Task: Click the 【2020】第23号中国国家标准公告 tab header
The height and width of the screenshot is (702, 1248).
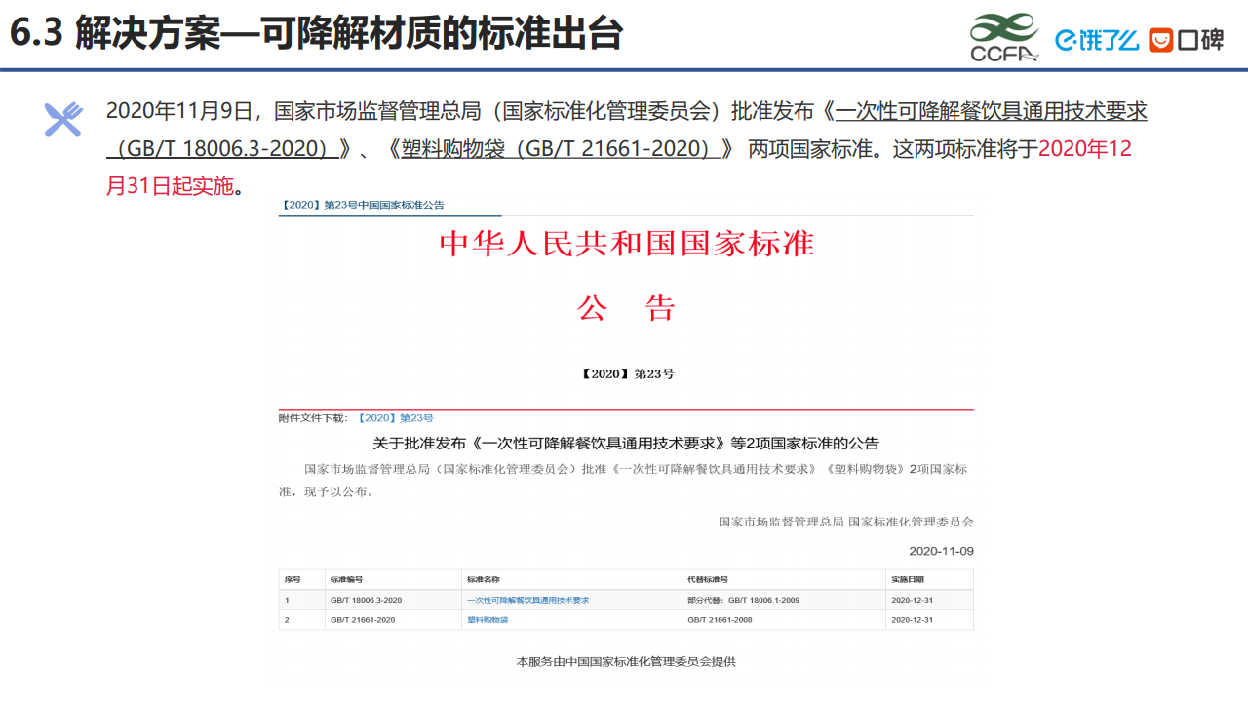Action: pos(363,205)
